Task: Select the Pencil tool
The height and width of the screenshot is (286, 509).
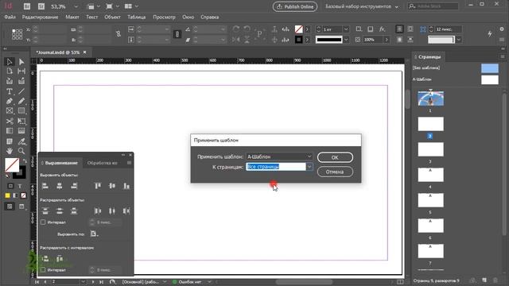Action: click(x=21, y=101)
